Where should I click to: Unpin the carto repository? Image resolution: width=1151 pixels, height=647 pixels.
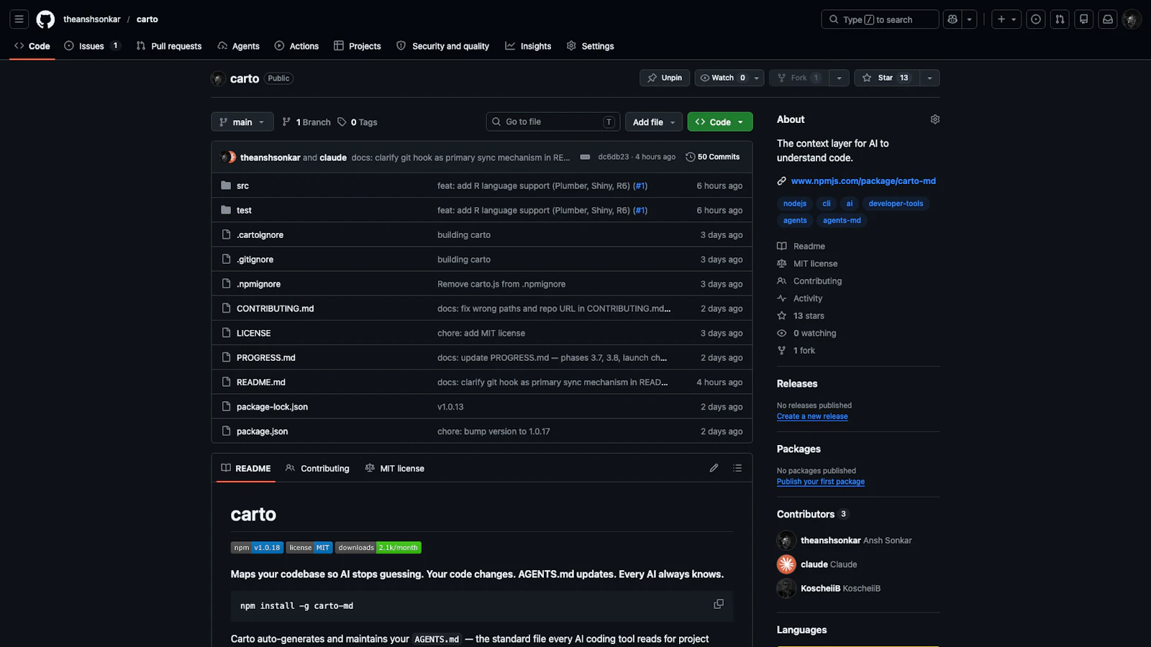coord(665,78)
